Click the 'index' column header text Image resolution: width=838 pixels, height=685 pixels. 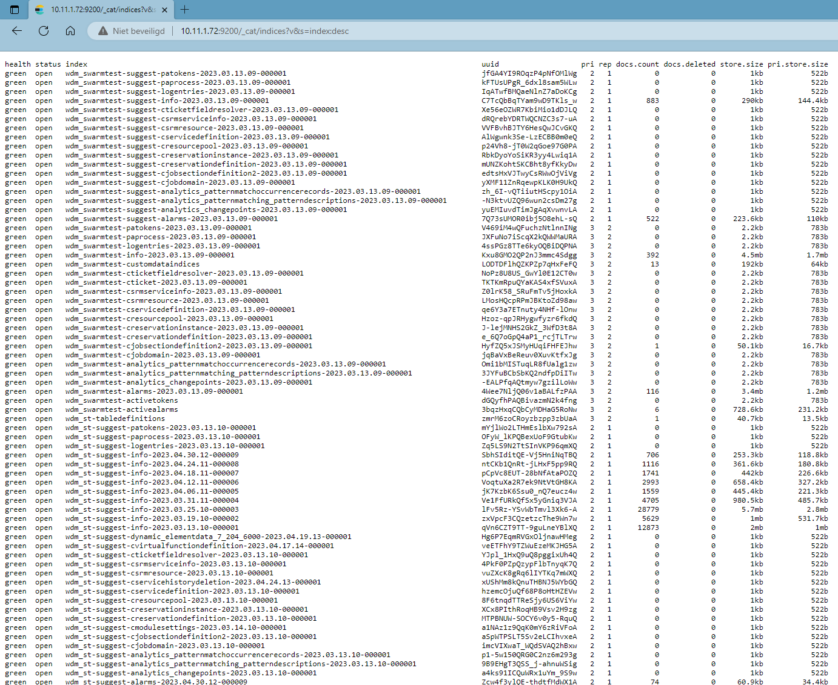pyautogui.click(x=76, y=64)
